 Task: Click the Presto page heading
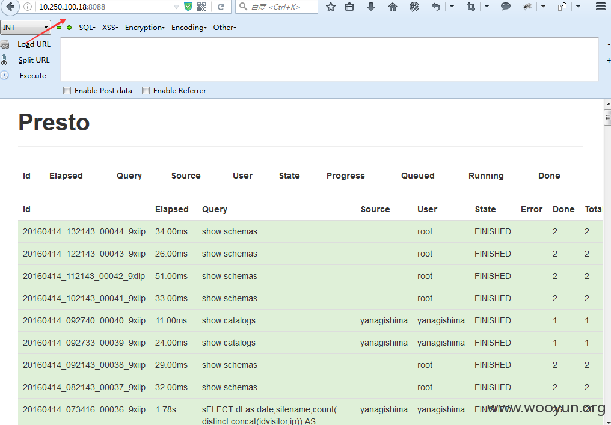tap(54, 122)
